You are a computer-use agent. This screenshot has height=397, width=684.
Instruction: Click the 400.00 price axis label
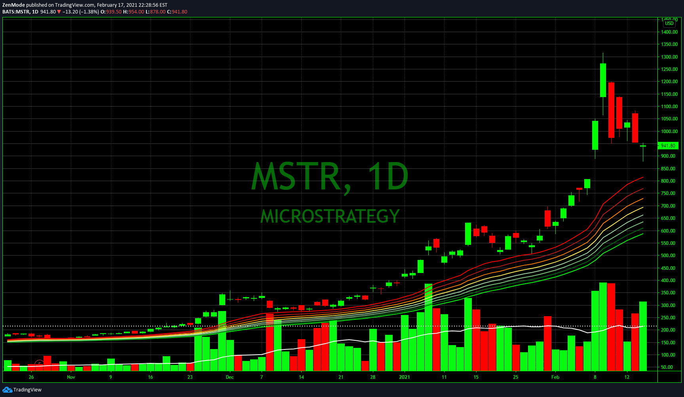(x=668, y=281)
